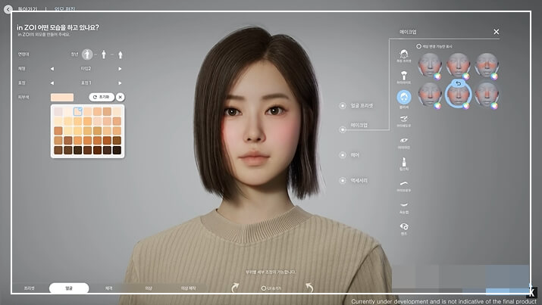Image resolution: width=542 pixels, height=305 pixels.
Task: Open the 의상 outfit tab
Action: tap(149, 288)
